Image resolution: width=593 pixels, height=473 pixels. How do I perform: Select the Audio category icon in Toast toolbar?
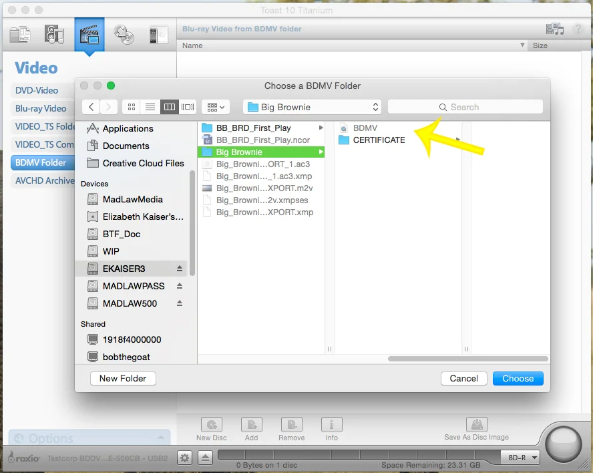[x=54, y=35]
